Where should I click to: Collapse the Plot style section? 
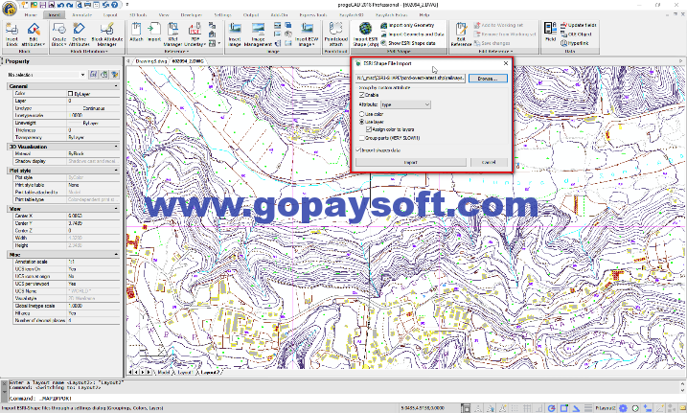(x=116, y=170)
